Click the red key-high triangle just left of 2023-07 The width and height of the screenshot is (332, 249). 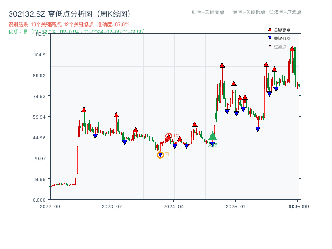[116, 115]
